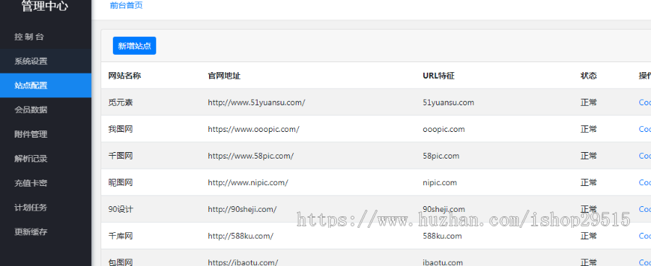Click 正常 status in 觅元素 row

coord(588,102)
